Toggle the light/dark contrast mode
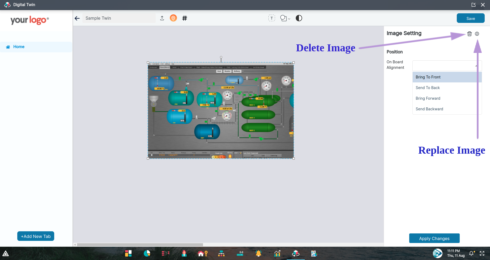The height and width of the screenshot is (260, 490). [299, 18]
